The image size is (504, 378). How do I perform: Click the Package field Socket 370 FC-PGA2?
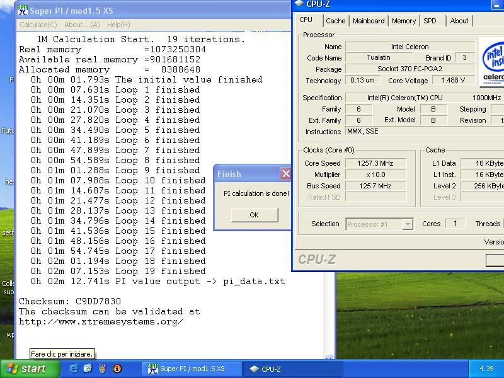410,69
